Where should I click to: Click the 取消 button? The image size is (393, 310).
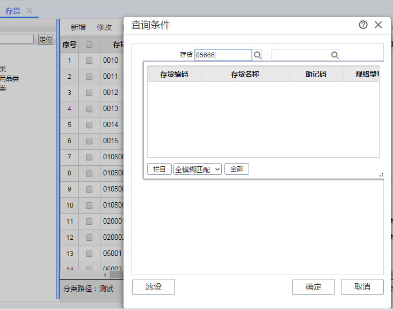tap(362, 287)
